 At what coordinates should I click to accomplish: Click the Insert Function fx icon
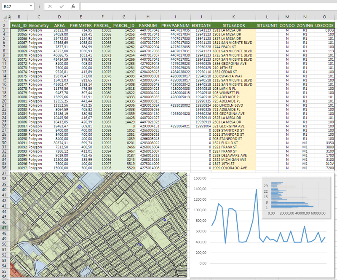tap(73, 7)
